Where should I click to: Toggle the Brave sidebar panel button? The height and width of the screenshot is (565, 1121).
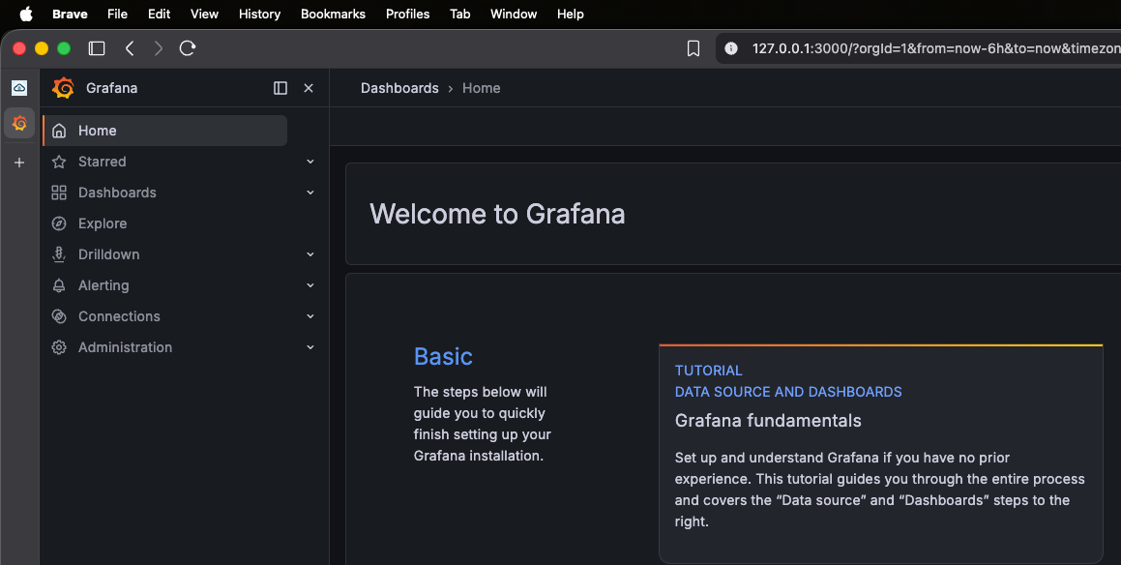(x=97, y=48)
